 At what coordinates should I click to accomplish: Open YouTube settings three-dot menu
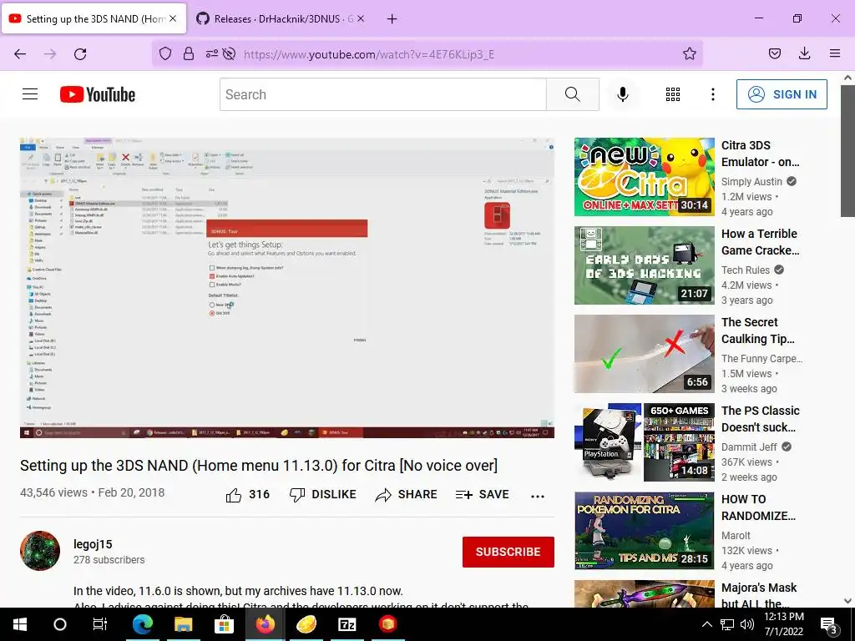[713, 94]
